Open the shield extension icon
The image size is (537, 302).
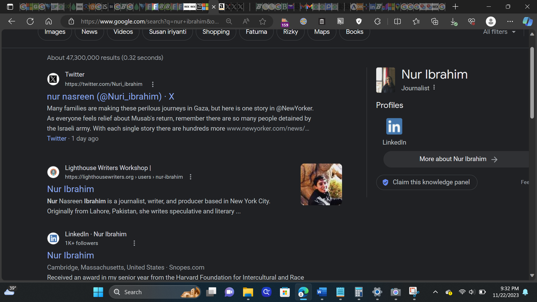pos(359,21)
